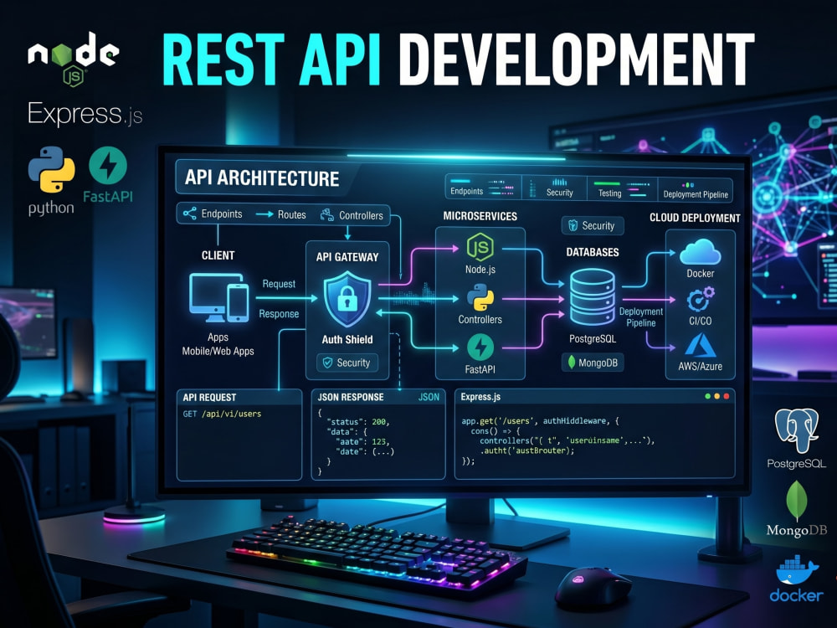Click the Python icon above Controllers
837x628 pixels.
tap(480, 297)
